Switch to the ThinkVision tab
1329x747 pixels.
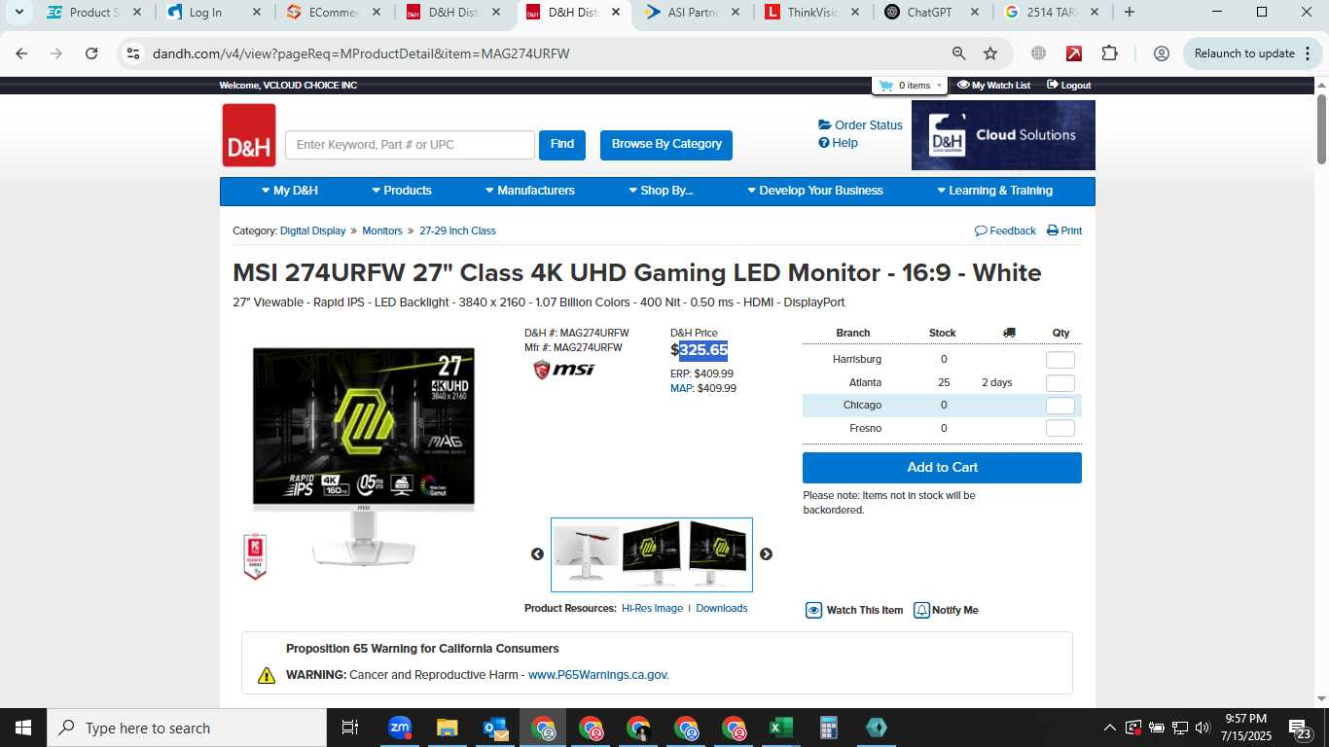pyautogui.click(x=811, y=13)
